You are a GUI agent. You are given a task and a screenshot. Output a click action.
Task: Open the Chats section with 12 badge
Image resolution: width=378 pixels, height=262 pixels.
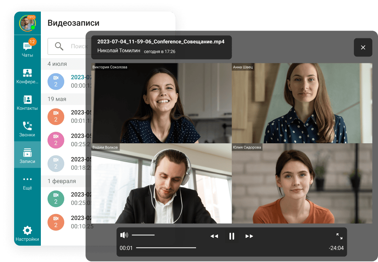(x=27, y=49)
